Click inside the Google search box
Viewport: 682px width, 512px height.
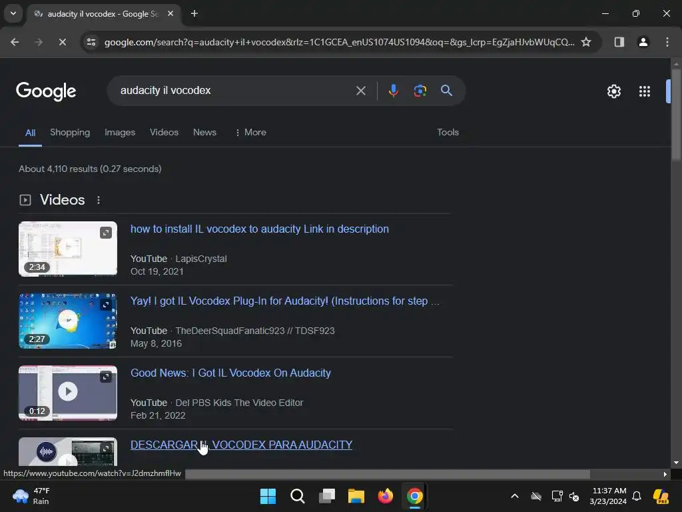(x=235, y=91)
